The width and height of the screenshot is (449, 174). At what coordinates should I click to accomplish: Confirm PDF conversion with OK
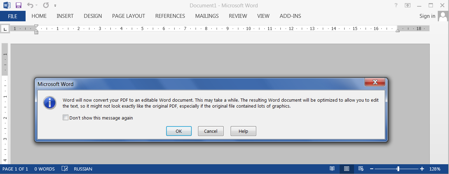coord(179,131)
